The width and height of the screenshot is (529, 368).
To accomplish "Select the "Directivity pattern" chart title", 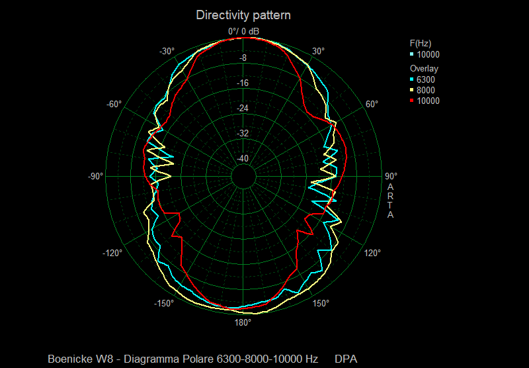I will pos(243,15).
